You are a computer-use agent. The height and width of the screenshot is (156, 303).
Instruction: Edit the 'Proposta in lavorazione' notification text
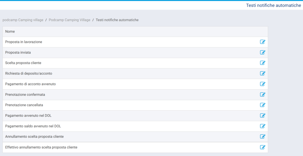(x=262, y=42)
